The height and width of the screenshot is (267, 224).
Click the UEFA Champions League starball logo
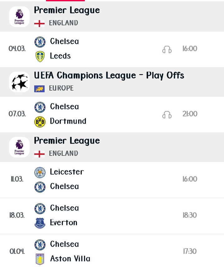[x=19, y=82]
